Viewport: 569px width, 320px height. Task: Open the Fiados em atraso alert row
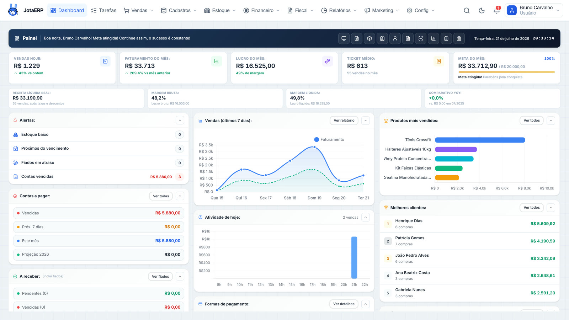[99, 163]
